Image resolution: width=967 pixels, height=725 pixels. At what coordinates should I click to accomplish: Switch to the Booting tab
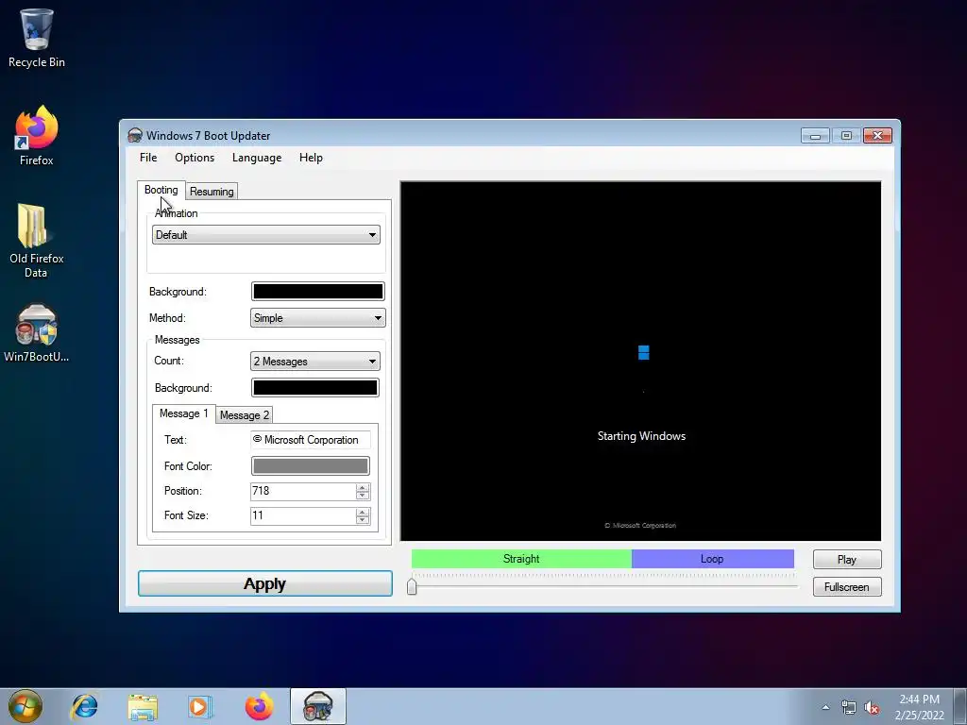(x=161, y=190)
